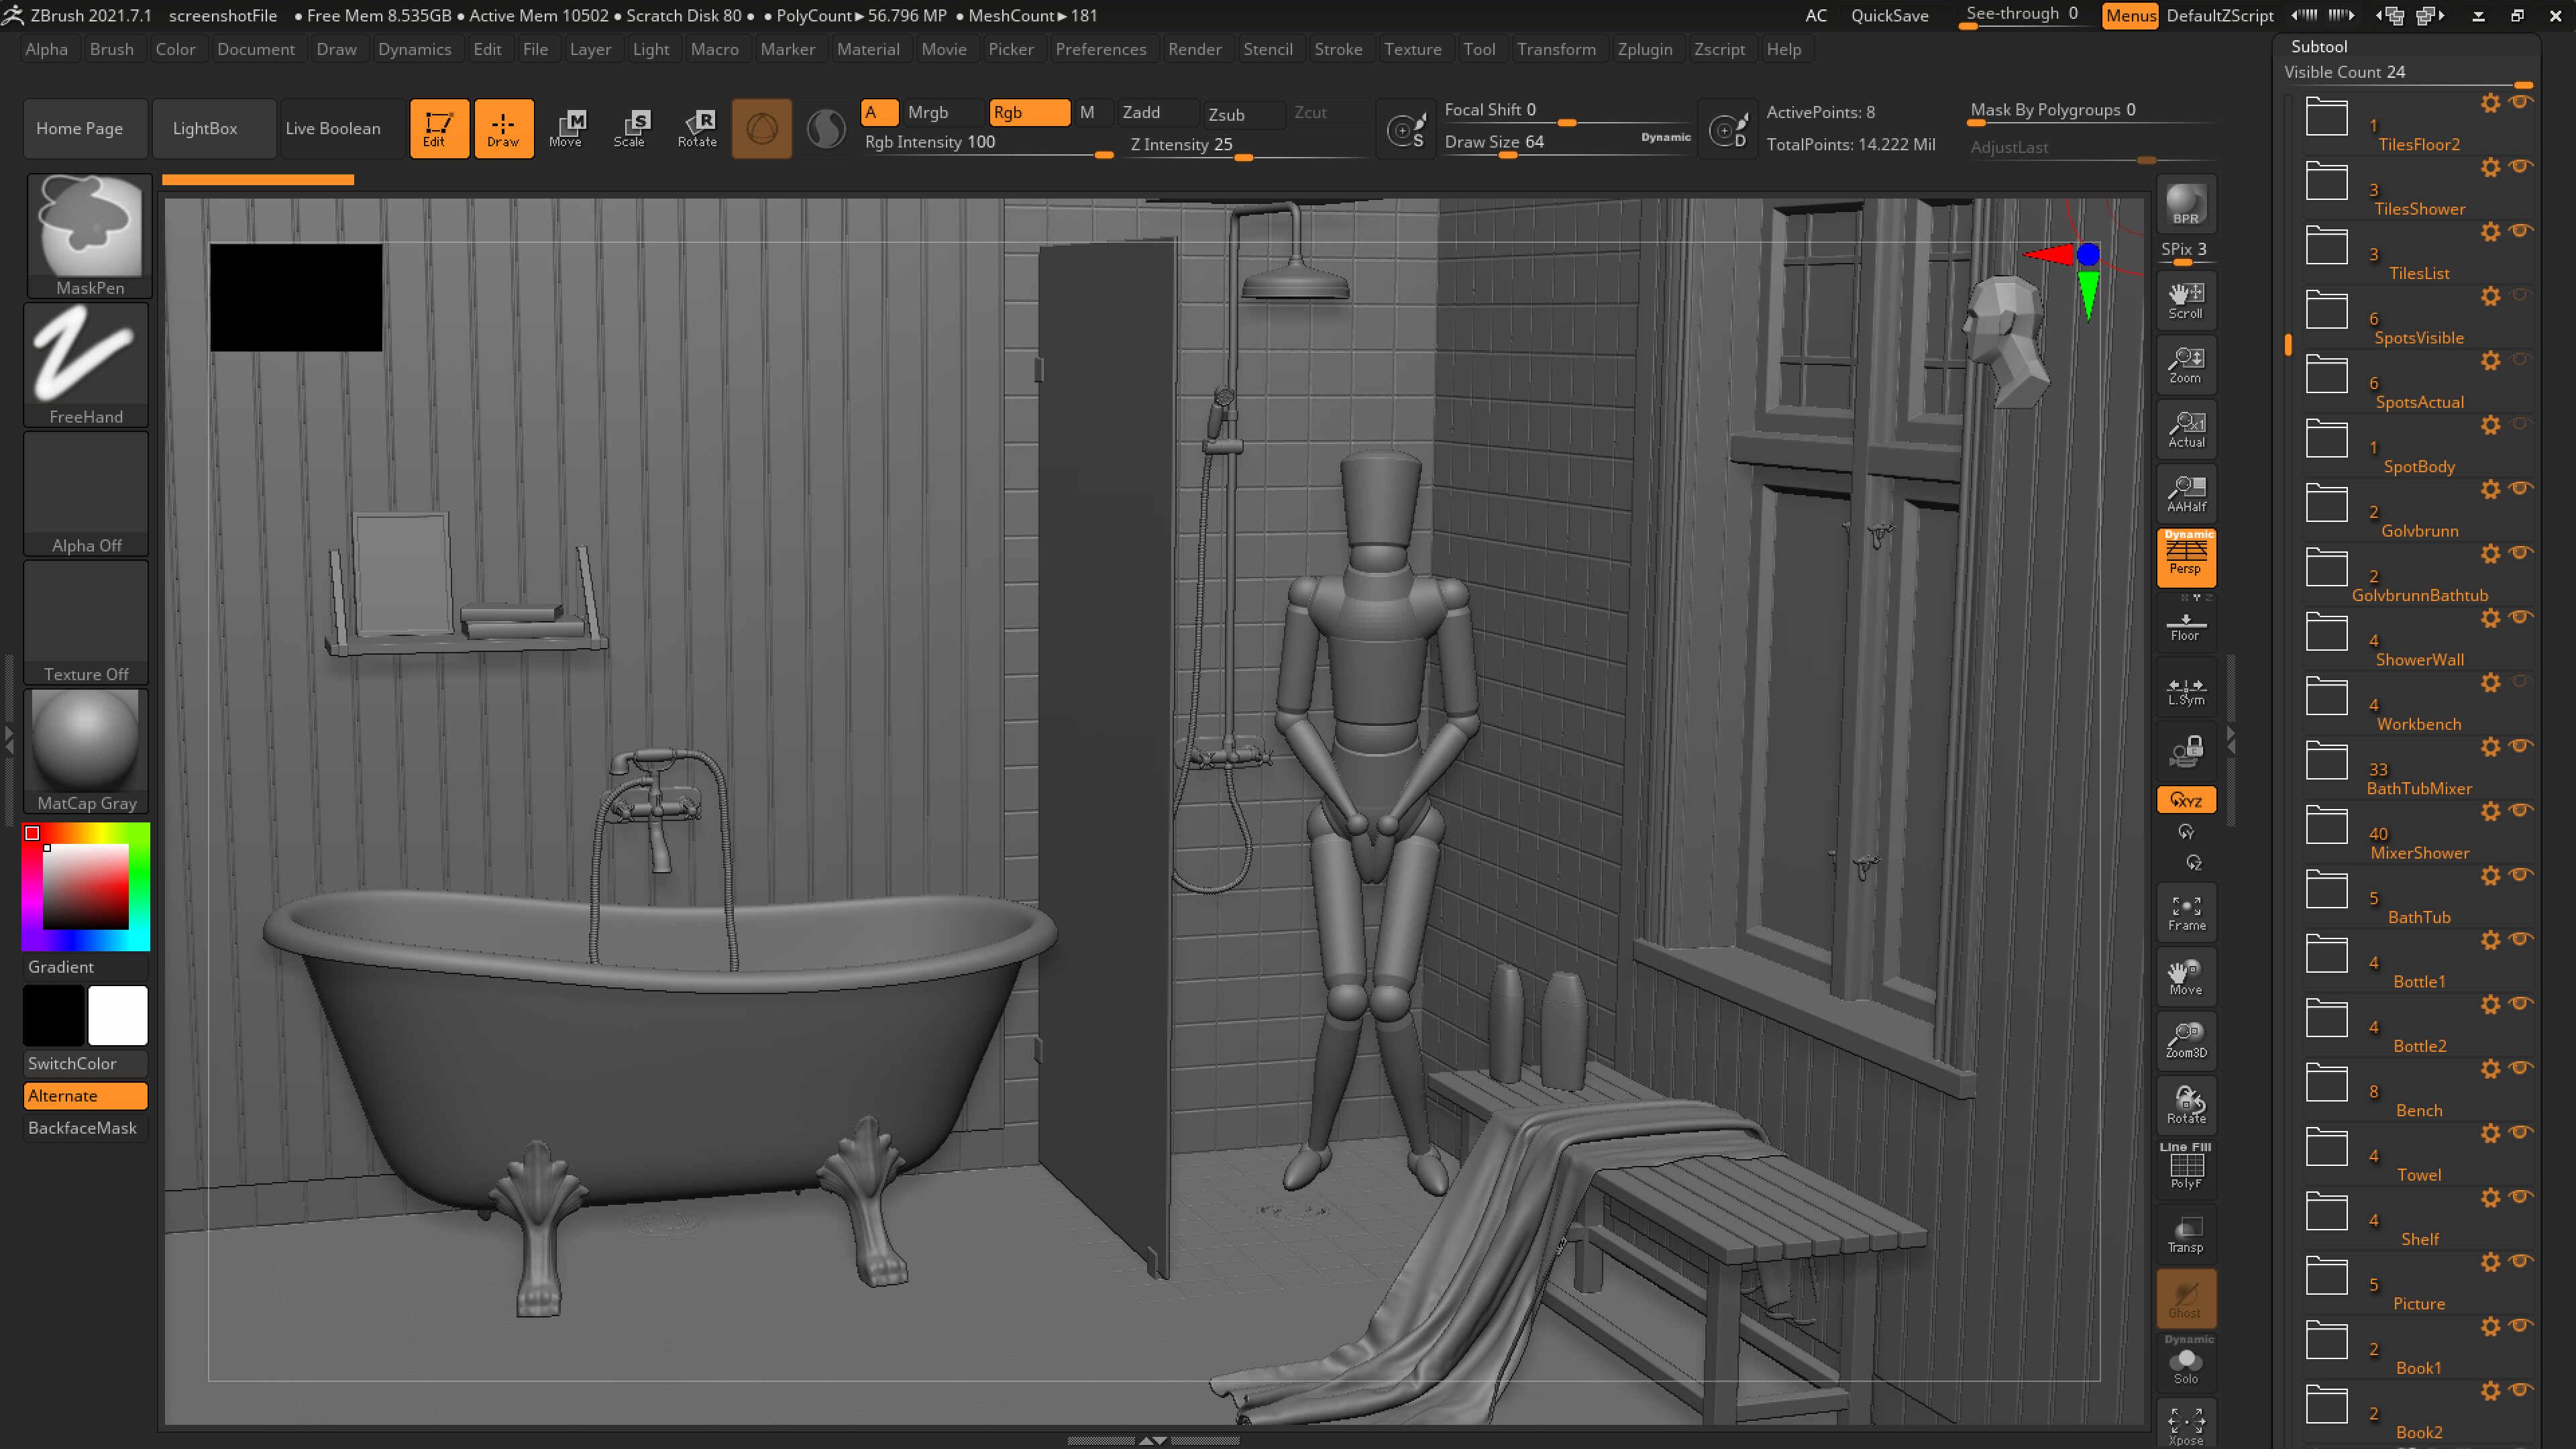Open the Render menu
This screenshot has height=1449, width=2576.
[x=1194, y=49]
